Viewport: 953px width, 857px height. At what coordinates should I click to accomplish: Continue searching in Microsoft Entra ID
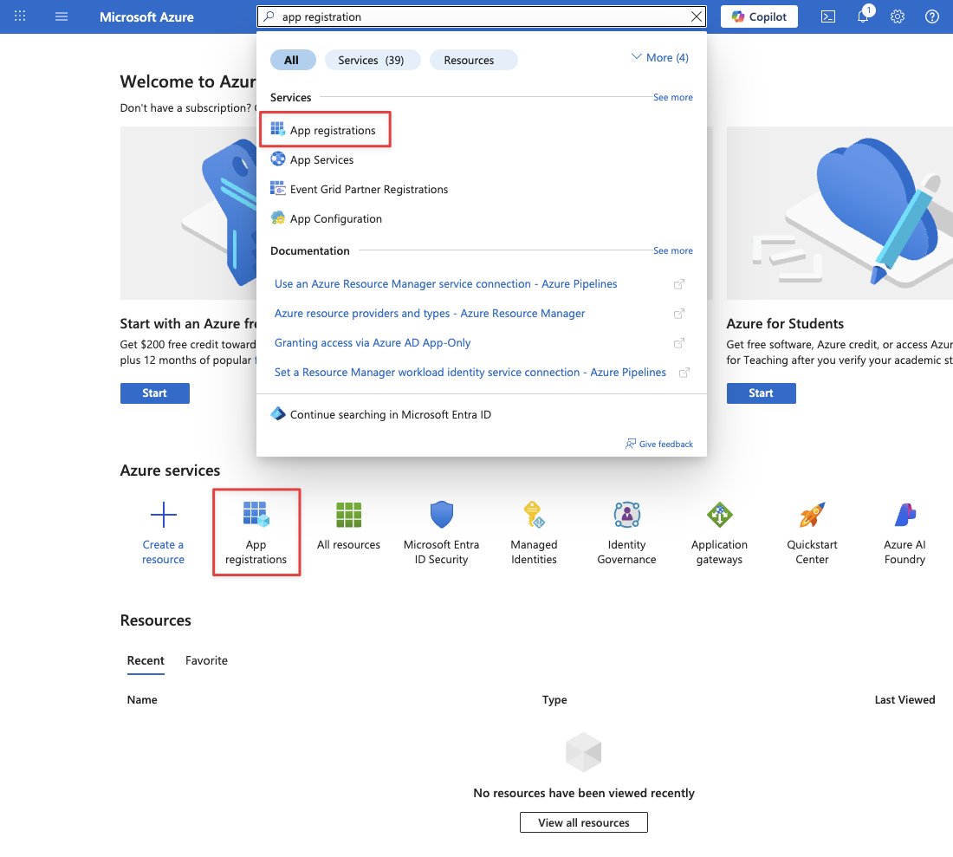click(x=390, y=414)
